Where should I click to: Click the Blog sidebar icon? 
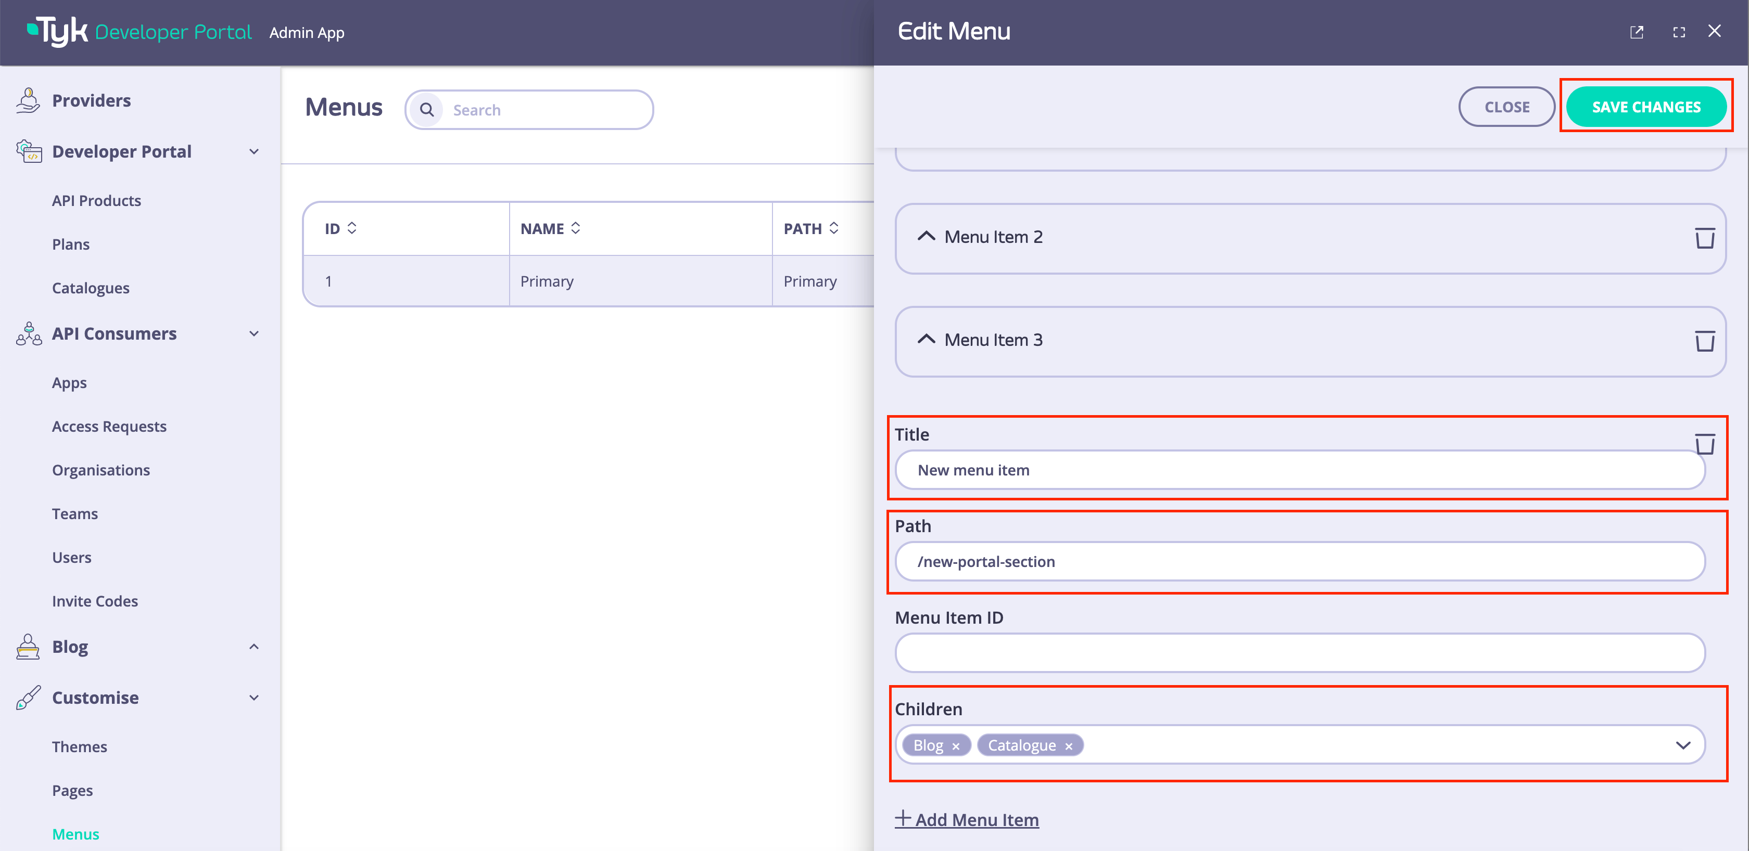click(28, 647)
